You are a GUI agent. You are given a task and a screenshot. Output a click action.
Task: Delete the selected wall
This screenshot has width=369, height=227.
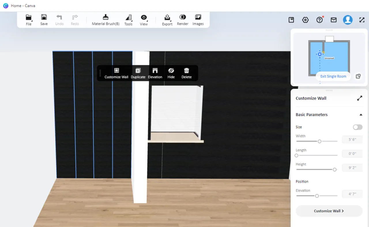coord(187,73)
